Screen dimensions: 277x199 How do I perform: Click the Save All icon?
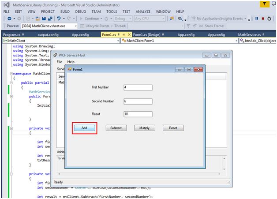50,19
